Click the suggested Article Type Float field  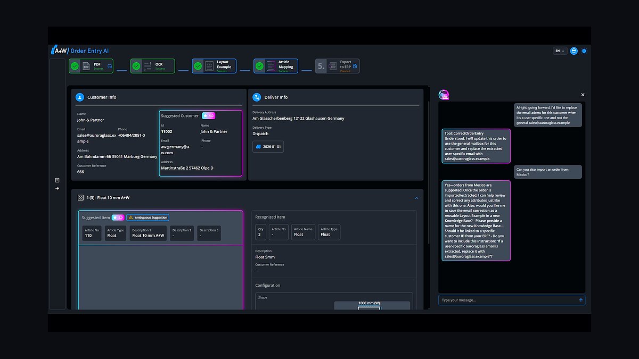pos(116,233)
